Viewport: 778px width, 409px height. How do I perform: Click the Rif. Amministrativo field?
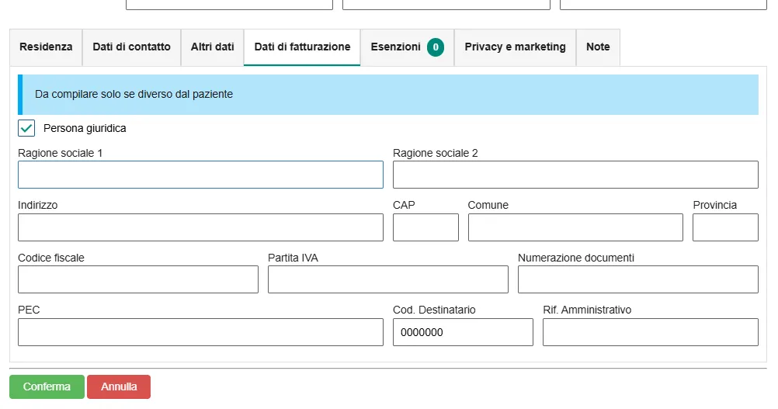651,332
